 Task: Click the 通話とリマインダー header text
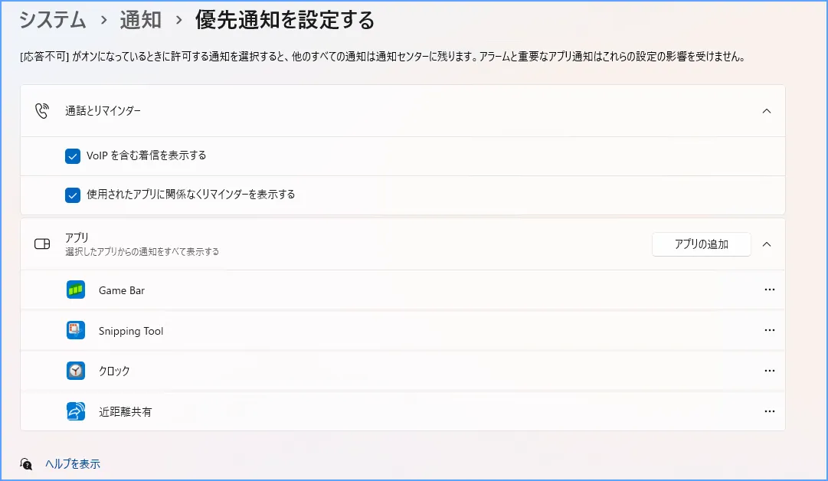coord(103,111)
